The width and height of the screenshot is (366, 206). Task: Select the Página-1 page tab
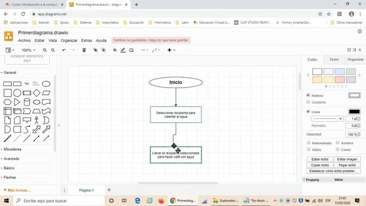coord(86,191)
